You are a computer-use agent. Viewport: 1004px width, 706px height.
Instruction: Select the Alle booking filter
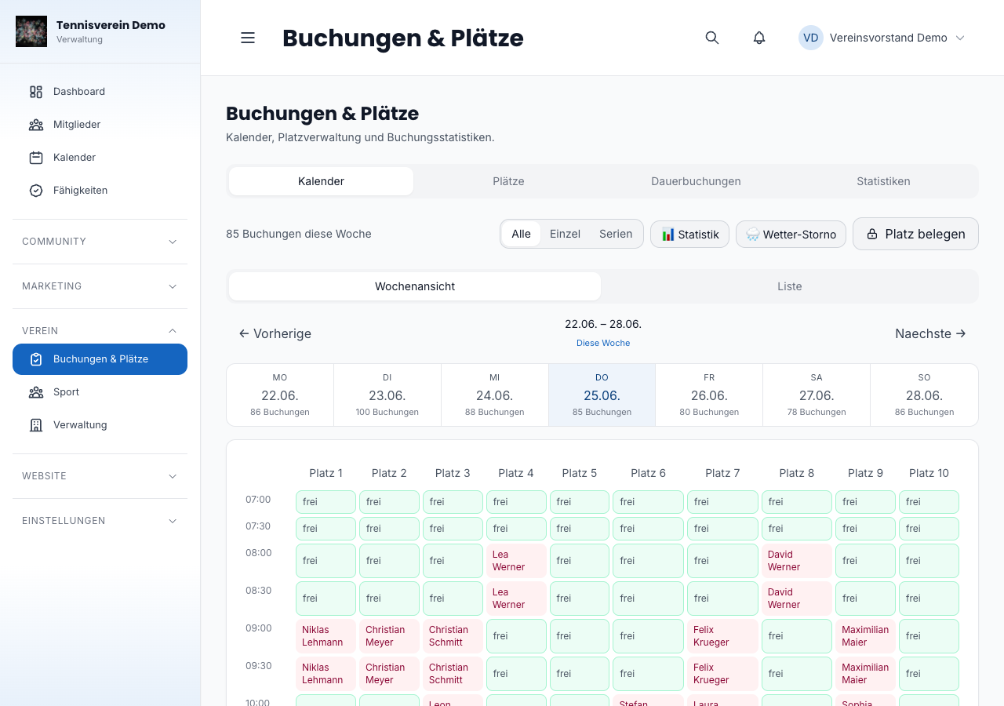pyautogui.click(x=521, y=234)
